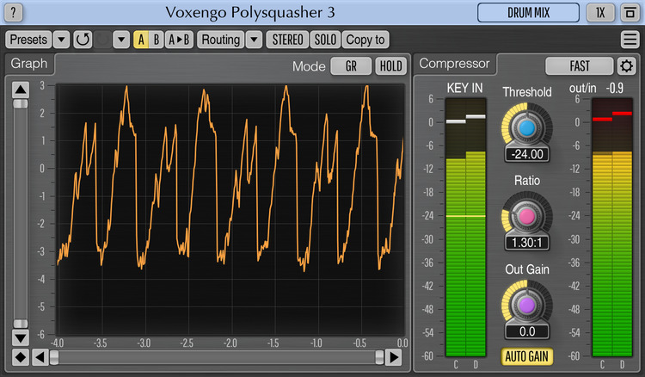This screenshot has width=645, height=377.
Task: Click the diamond zoom reset icon
Action: click(x=20, y=357)
